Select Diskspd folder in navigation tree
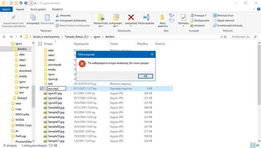The width and height of the screenshot is (261, 148). point(22,98)
